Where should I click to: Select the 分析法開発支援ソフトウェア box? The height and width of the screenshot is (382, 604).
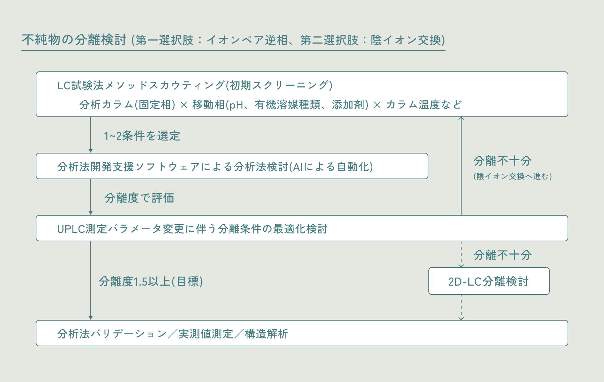click(x=232, y=166)
